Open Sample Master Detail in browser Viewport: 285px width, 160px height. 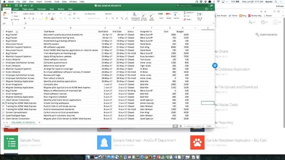tap(226, 105)
